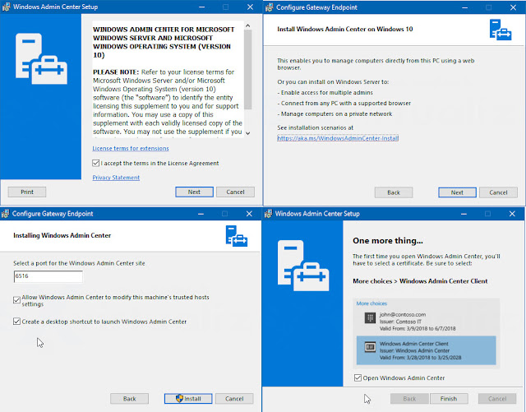Toggle Create a desktop shortcut checkbox
The image size is (526, 412).
(x=16, y=322)
